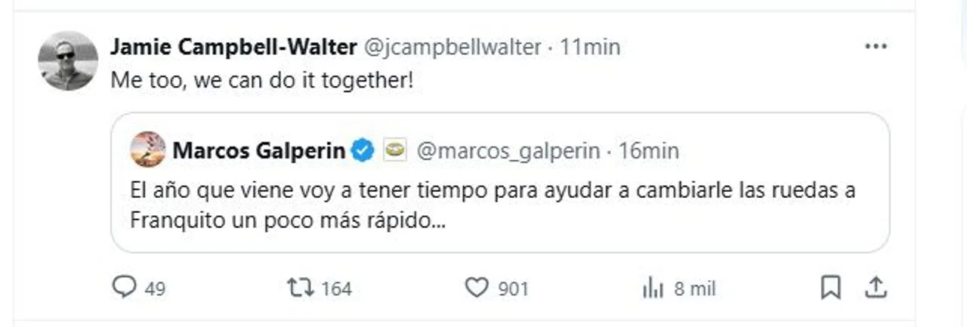Click the @jcampbellwalter handle

453,48
